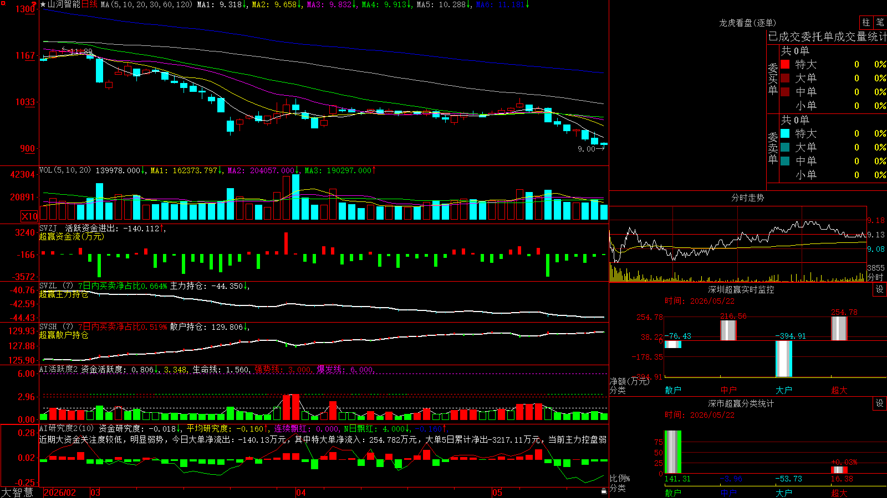The width and height of the screenshot is (887, 498).
Task: Click the 深市超赢分类统计 panel title
Action: 741,403
